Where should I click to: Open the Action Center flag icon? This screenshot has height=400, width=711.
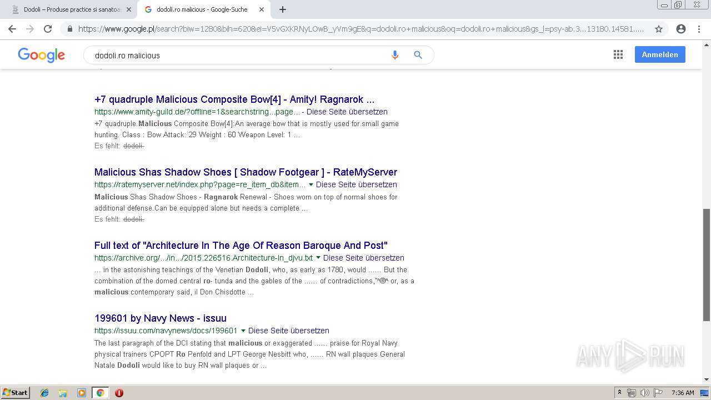tap(658, 393)
